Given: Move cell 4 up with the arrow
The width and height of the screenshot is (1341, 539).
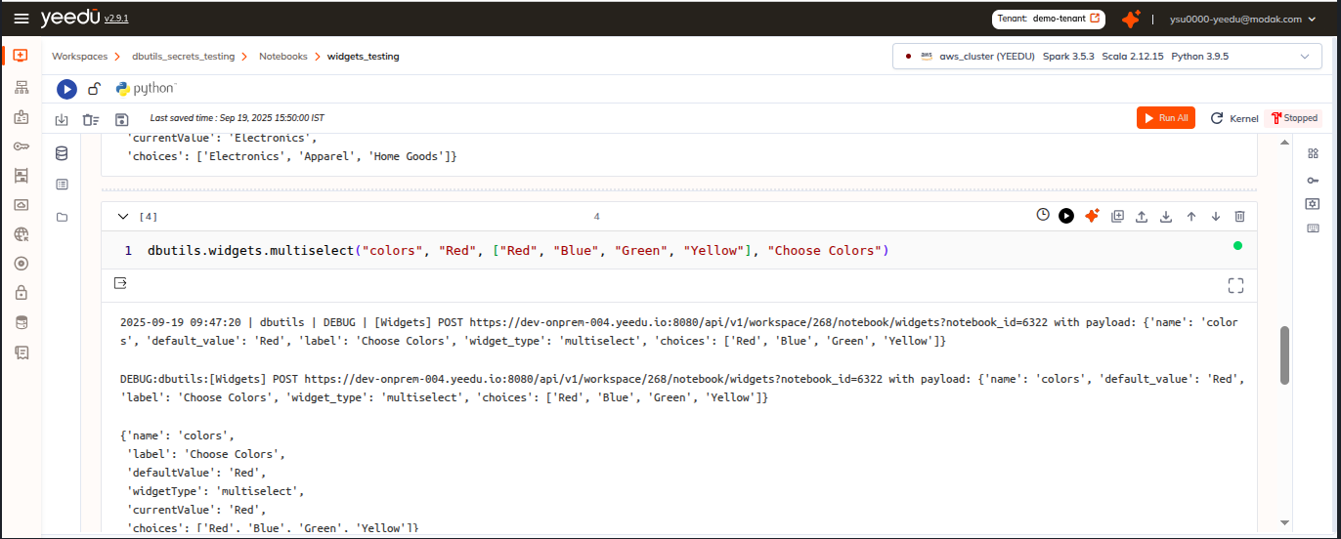Looking at the screenshot, I should pos(1190,216).
